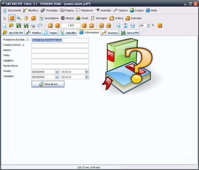Open the Immagini tools
Viewport: 199px width, 170px height.
point(99,18)
